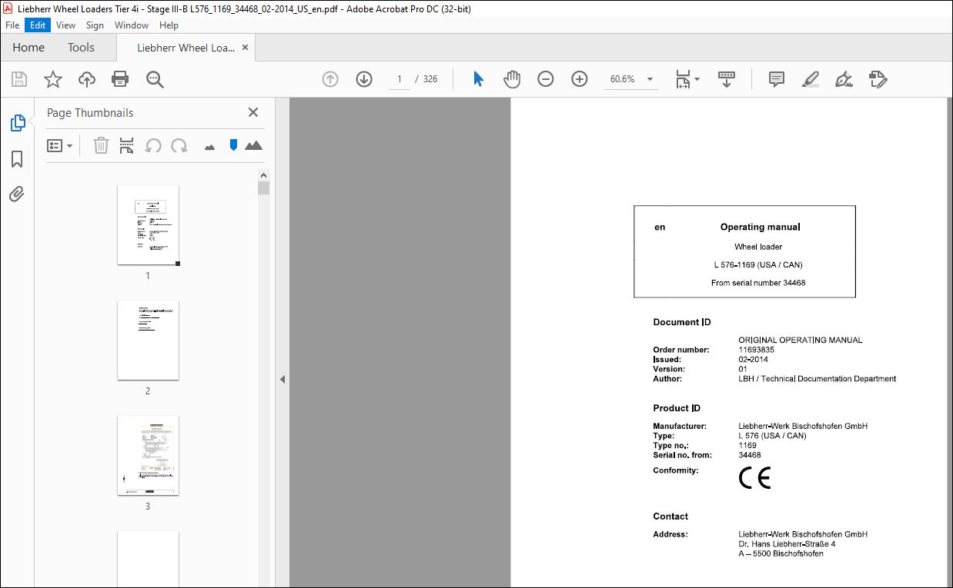
Task: Select the highlight text tool
Action: click(x=810, y=79)
